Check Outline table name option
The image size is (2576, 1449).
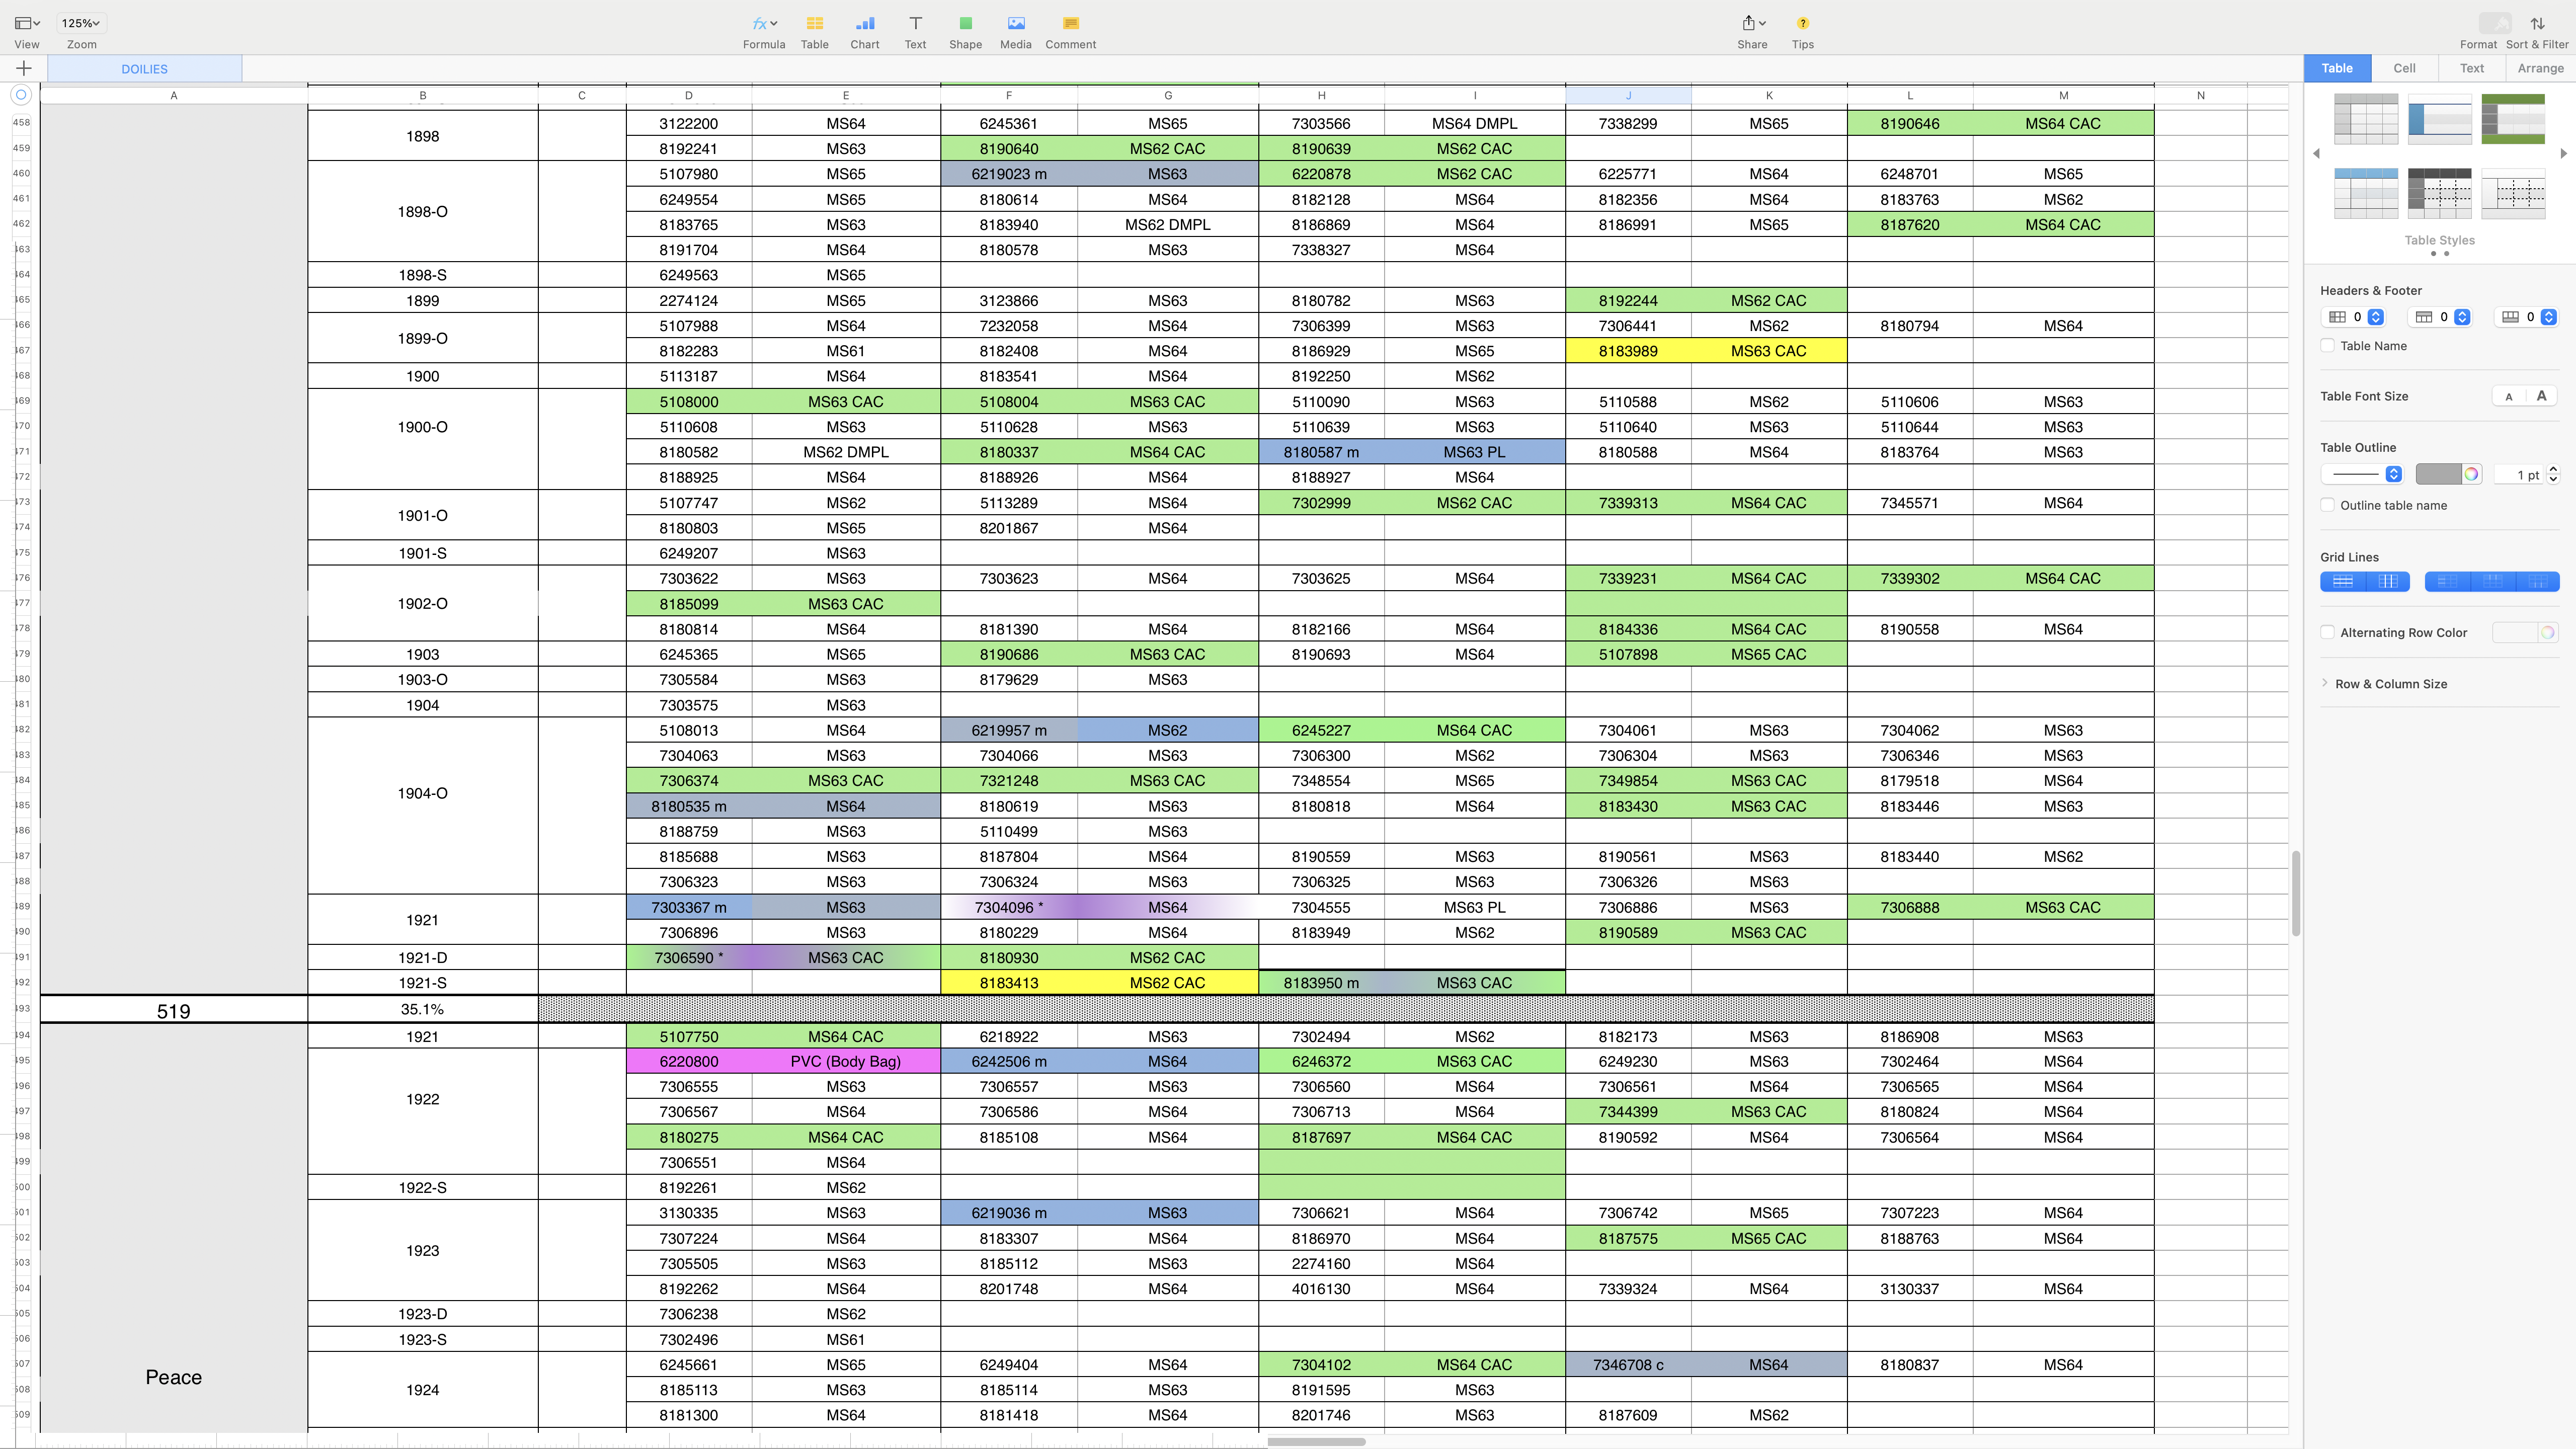point(2328,505)
